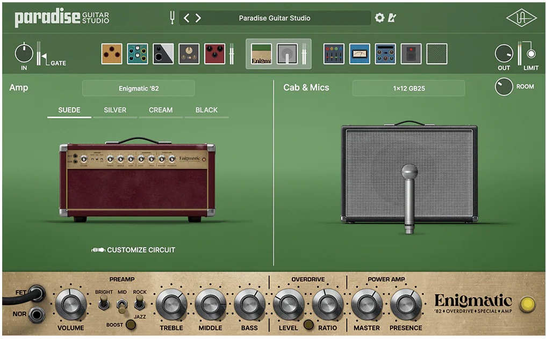
Task: Open the Paradise Guitar Studio preset menu
Action: pyautogui.click(x=275, y=18)
